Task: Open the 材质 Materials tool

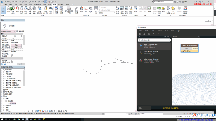Action: point(8,9)
